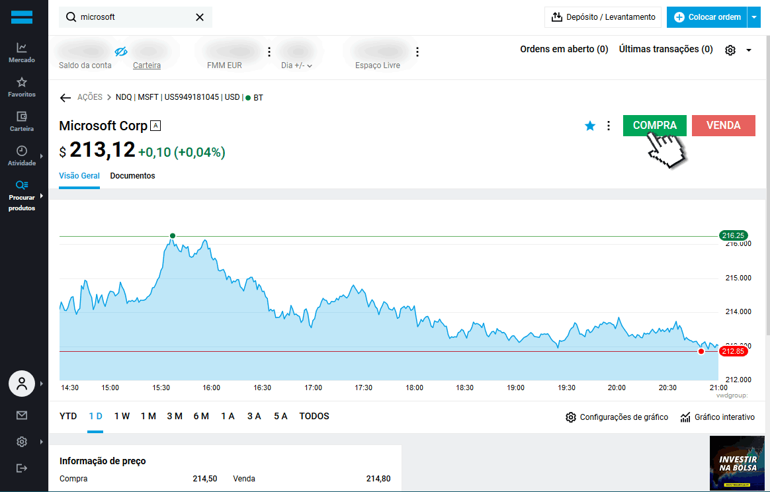Click the product class A badge
The height and width of the screenshot is (492, 770).
[x=155, y=126]
